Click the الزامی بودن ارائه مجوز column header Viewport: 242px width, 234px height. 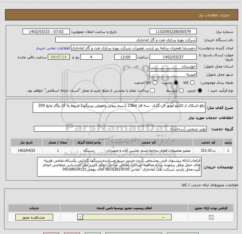point(211,208)
